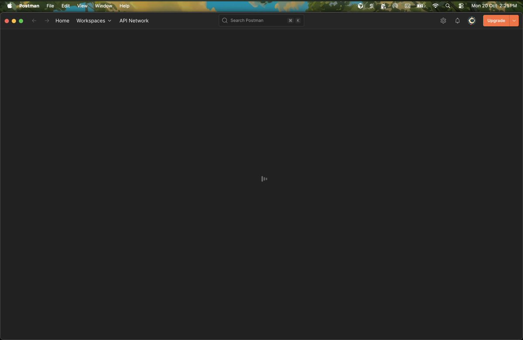Open battery status menu
523x340 pixels.
[x=421, y=6]
